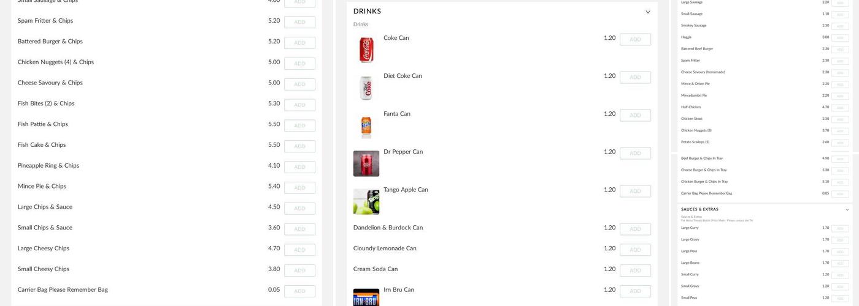Add Carrier Bag in left menu
This screenshot has width=859, height=306.
(x=299, y=291)
